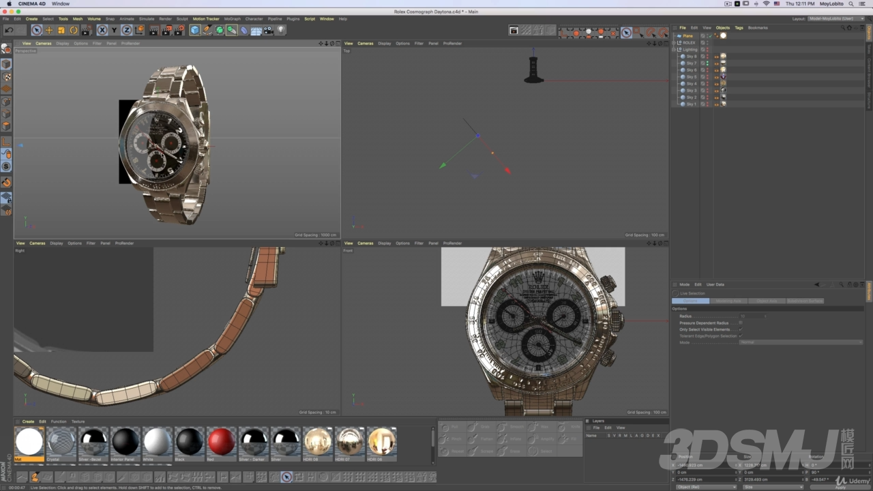This screenshot has width=873, height=491.
Task: Open the Script menu
Action: [x=310, y=19]
